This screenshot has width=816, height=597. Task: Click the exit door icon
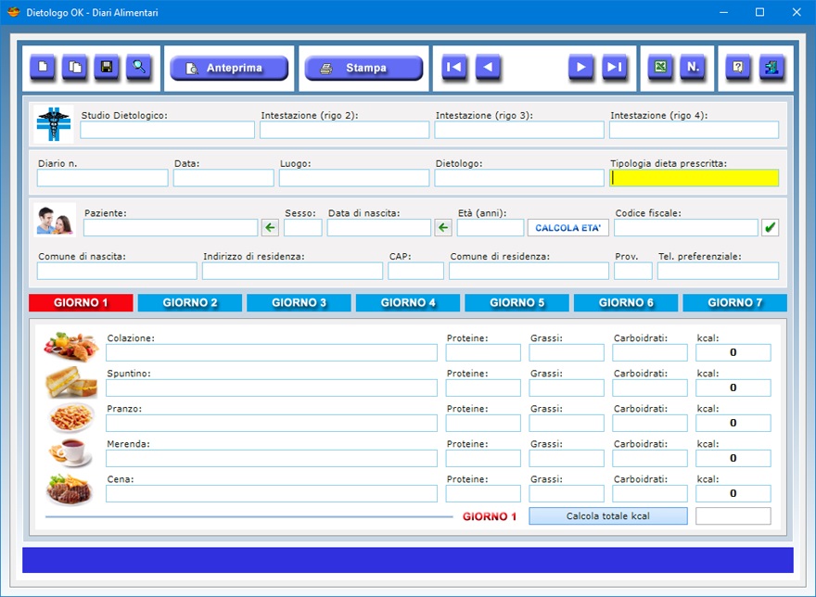771,67
